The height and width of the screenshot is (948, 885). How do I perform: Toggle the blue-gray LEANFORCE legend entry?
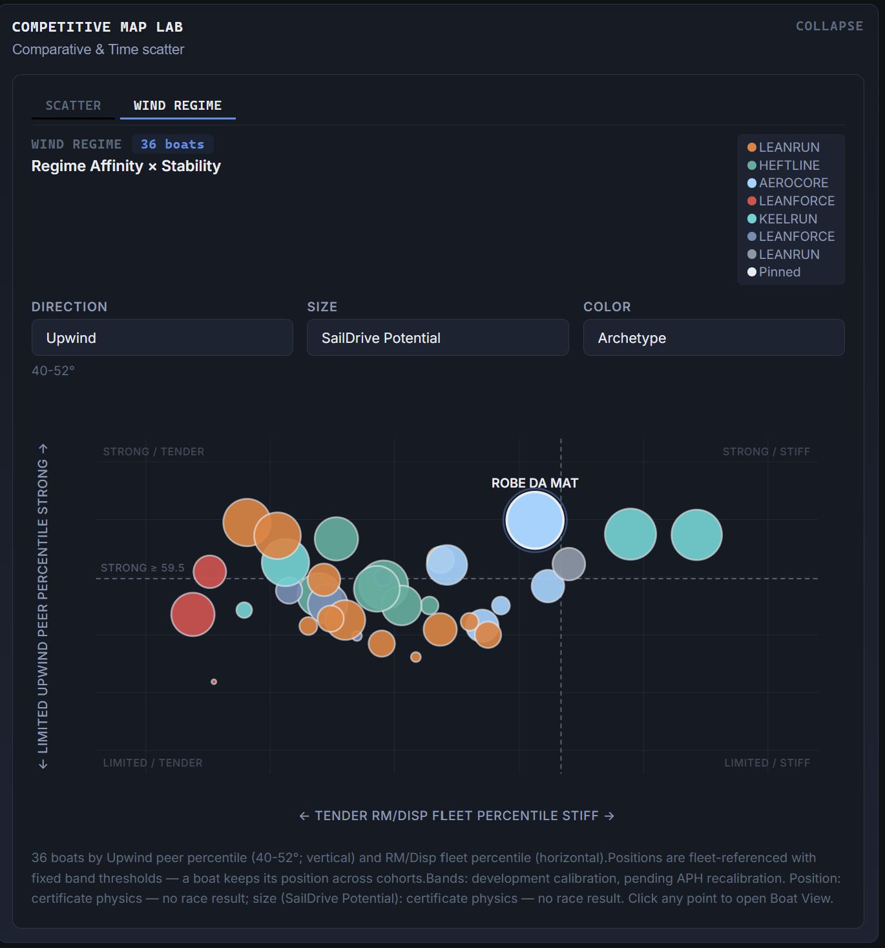(791, 236)
